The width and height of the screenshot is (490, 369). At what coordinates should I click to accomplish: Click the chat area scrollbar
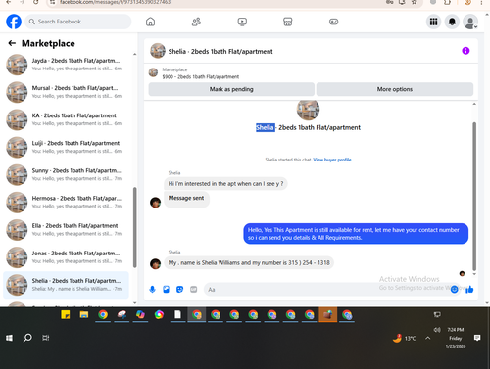[x=474, y=196]
